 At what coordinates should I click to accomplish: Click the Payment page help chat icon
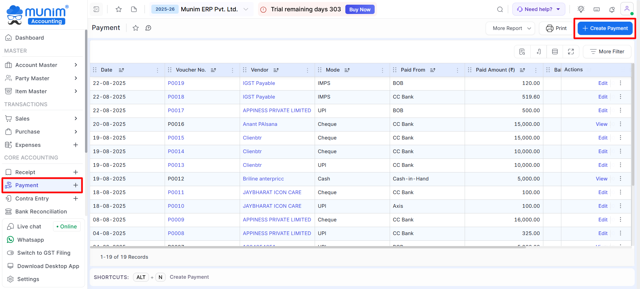[148, 28]
